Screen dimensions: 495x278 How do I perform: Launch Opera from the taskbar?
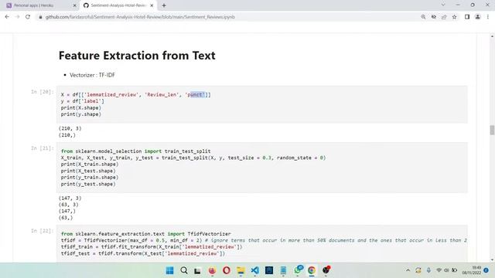[x=227, y=270]
